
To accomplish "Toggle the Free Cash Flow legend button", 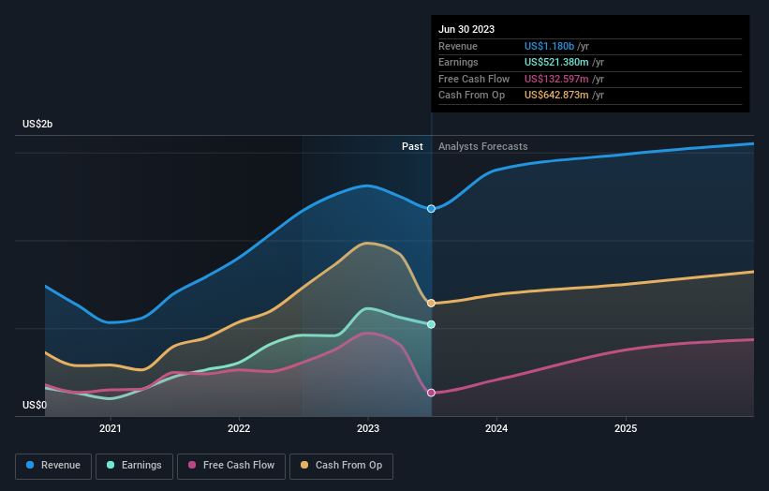I will pyautogui.click(x=231, y=466).
